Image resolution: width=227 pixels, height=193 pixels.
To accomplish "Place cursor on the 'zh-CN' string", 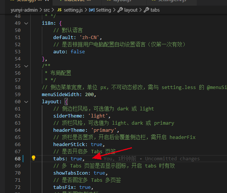I will 90,38.
